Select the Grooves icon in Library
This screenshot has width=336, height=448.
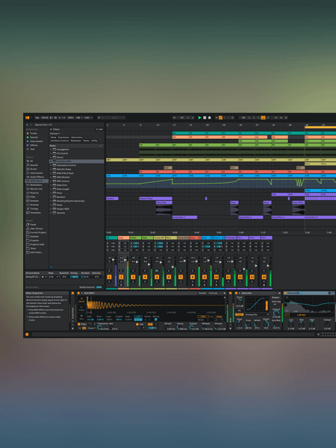pyautogui.click(x=28, y=205)
